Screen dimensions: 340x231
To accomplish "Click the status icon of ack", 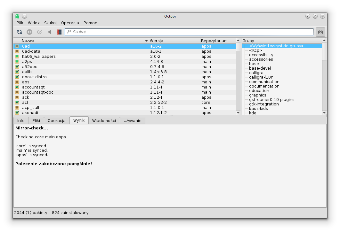I will pos(17,97).
